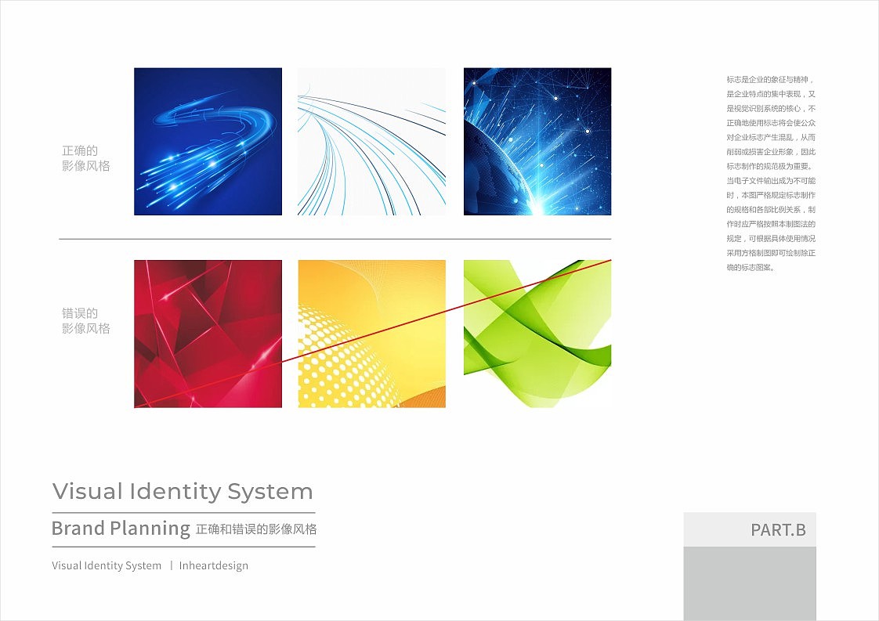Click the gray block under PART.B
This screenshot has height=621, width=879.
coord(750,583)
